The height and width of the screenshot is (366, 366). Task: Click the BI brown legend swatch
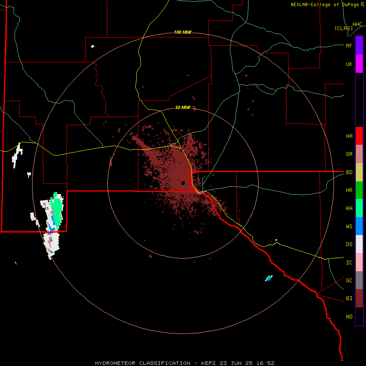click(359, 298)
